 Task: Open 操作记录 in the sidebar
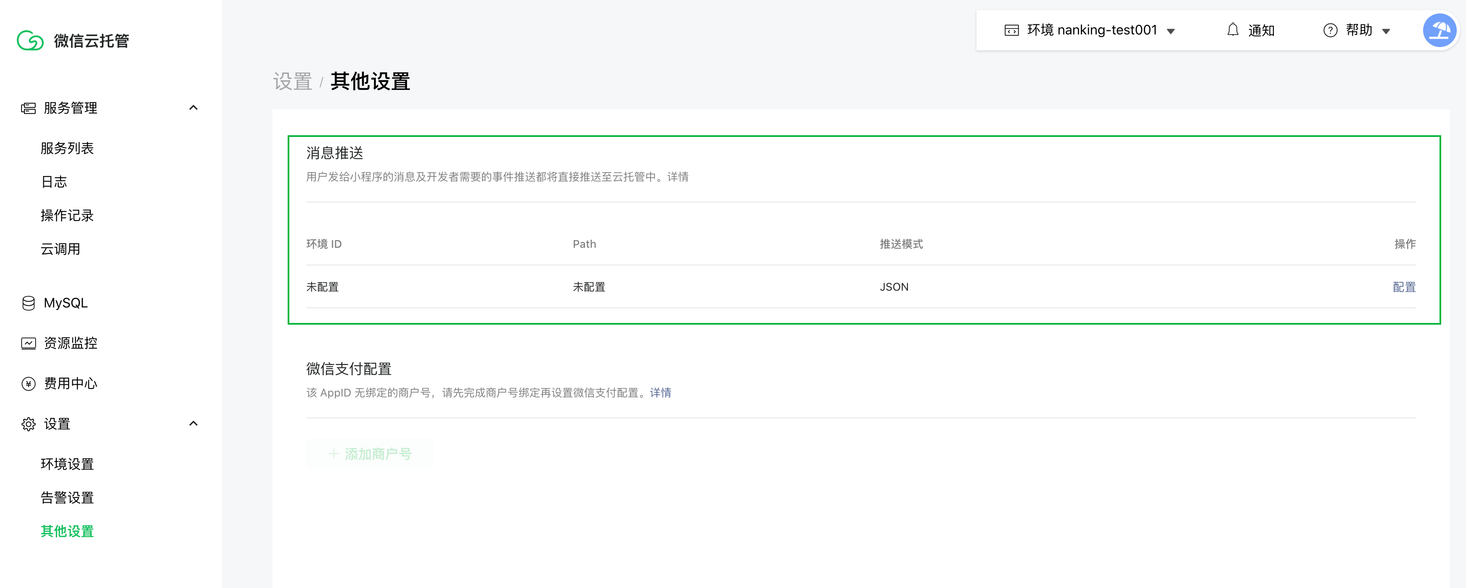67,215
